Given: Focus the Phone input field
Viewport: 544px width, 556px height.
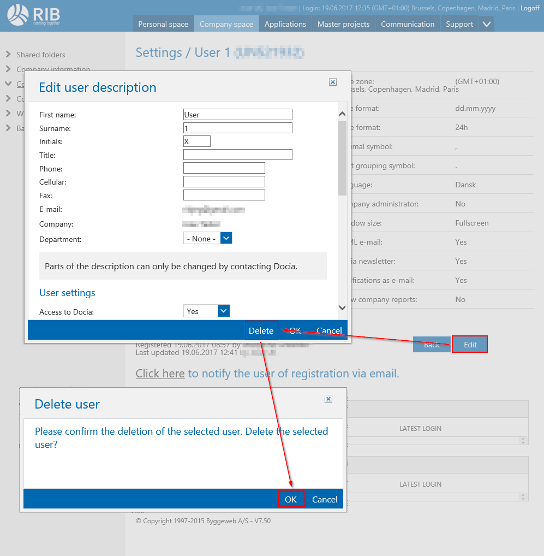Looking at the screenshot, I should click(x=224, y=168).
